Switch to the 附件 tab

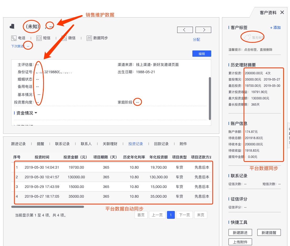pos(183,144)
